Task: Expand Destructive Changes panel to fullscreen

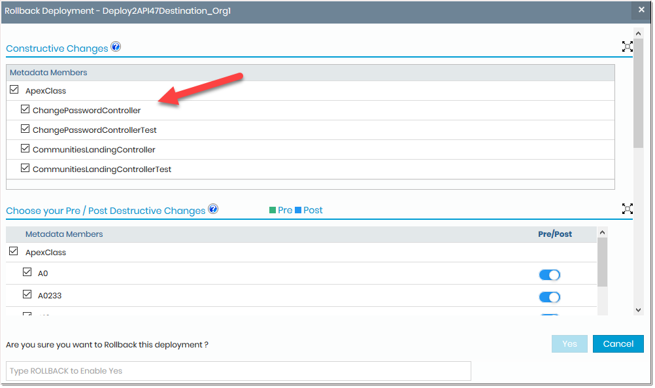Action: coord(628,209)
